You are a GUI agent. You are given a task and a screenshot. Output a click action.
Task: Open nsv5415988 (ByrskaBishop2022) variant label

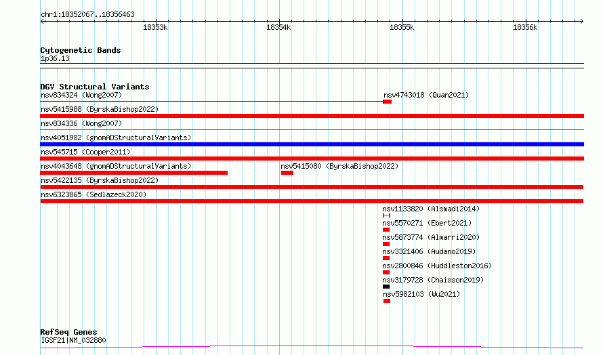click(x=100, y=109)
